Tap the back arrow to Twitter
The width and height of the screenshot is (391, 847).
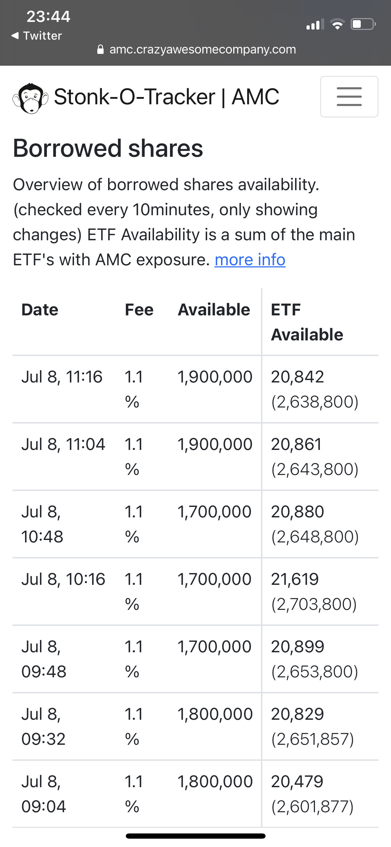point(15,35)
